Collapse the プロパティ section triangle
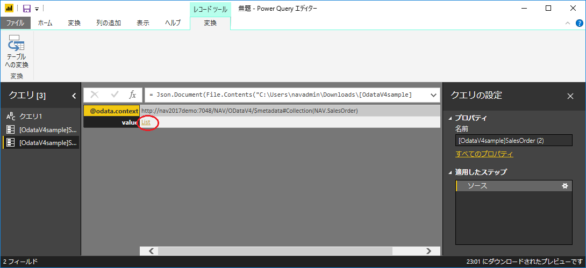 (450, 118)
